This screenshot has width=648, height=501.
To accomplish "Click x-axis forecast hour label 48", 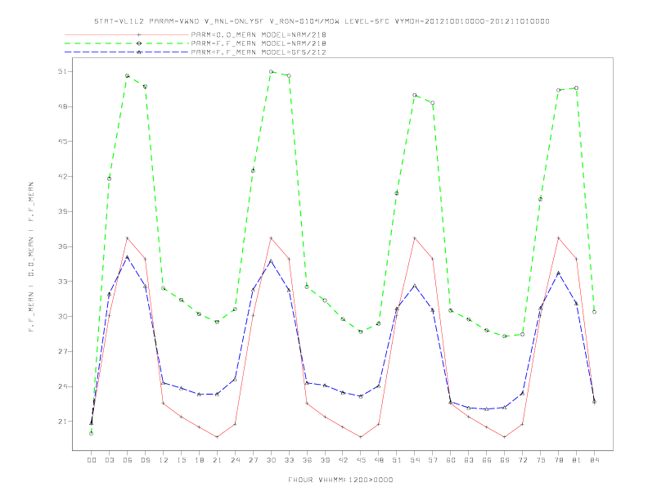I will [379, 460].
